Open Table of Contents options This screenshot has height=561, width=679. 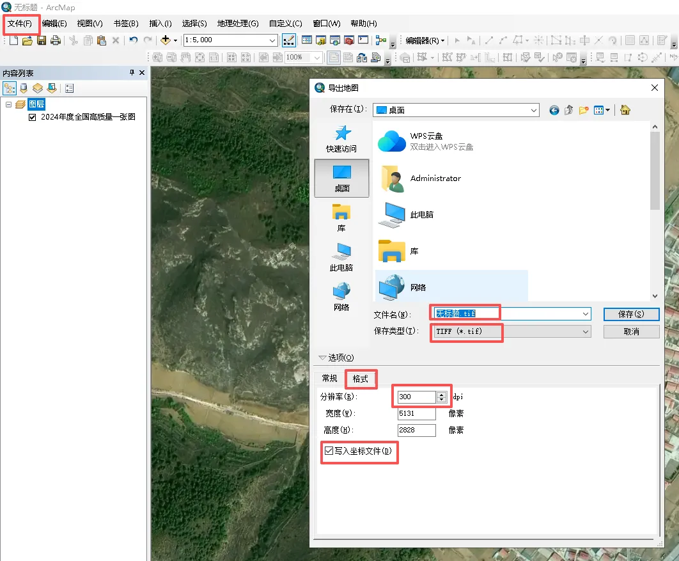[x=69, y=88]
